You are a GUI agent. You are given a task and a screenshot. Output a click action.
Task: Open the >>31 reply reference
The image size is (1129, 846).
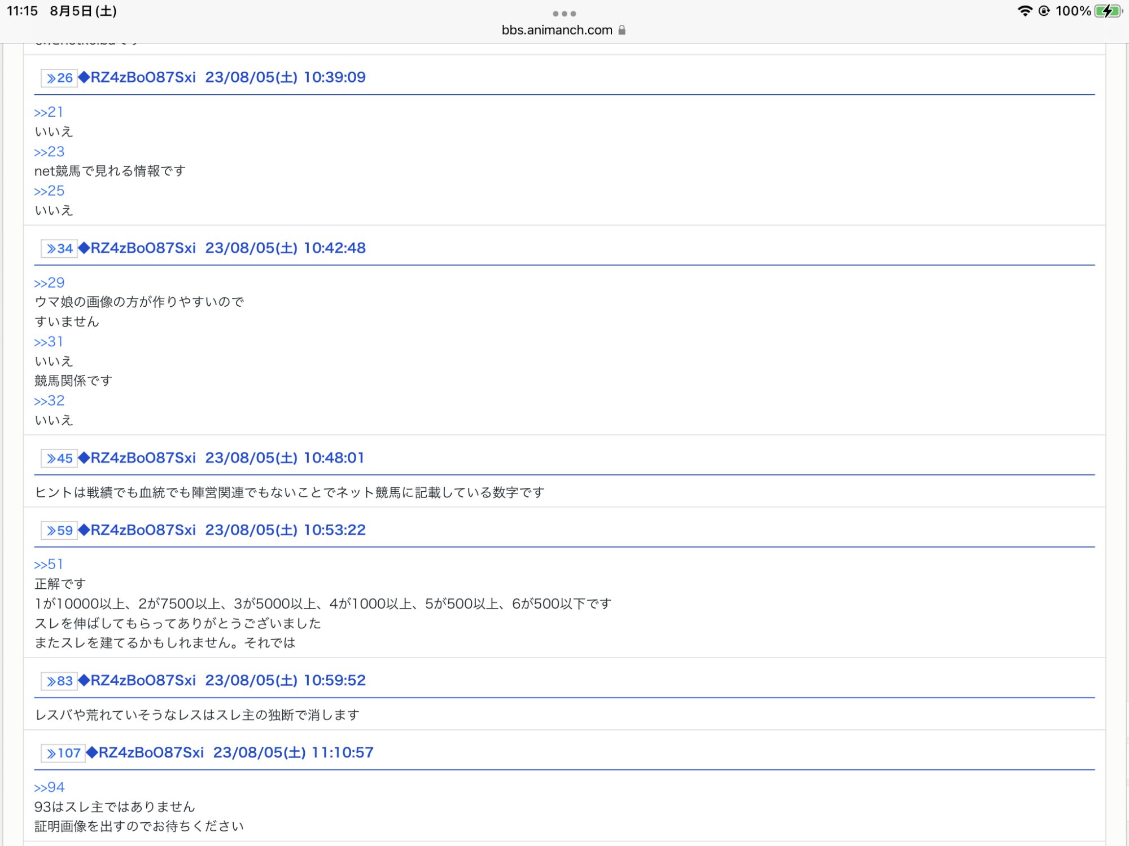point(49,342)
